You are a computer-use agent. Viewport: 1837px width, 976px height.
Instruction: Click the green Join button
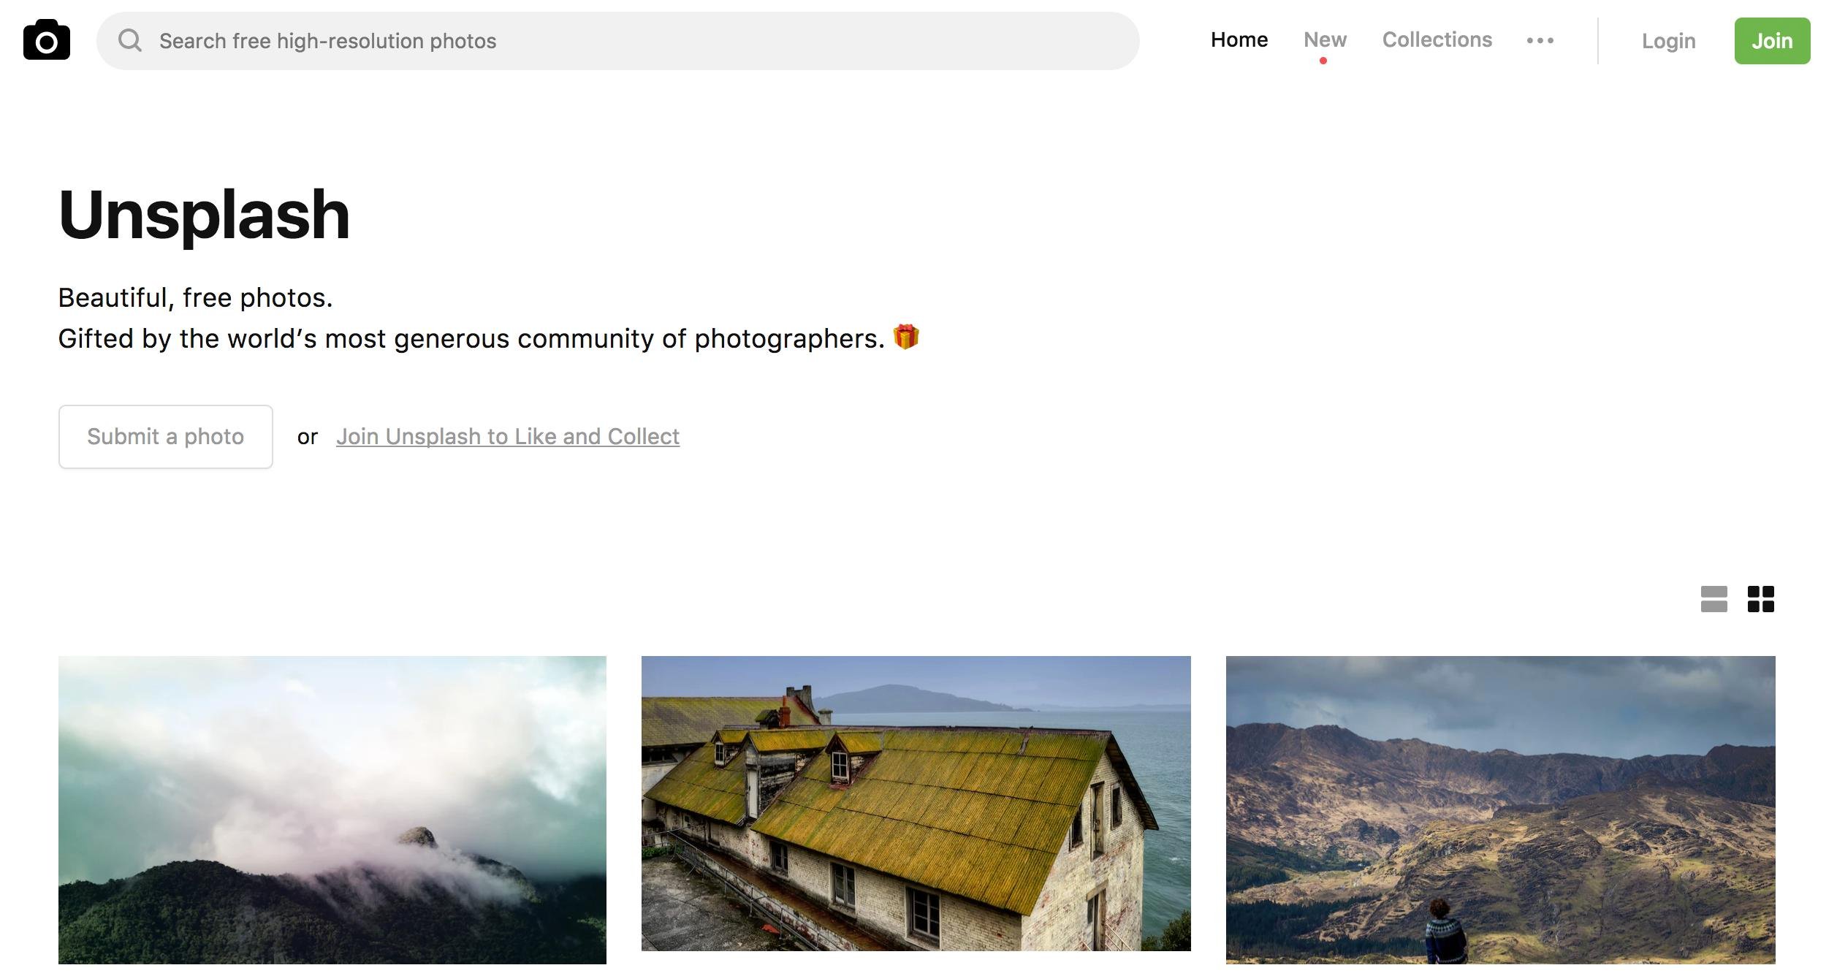click(1772, 41)
